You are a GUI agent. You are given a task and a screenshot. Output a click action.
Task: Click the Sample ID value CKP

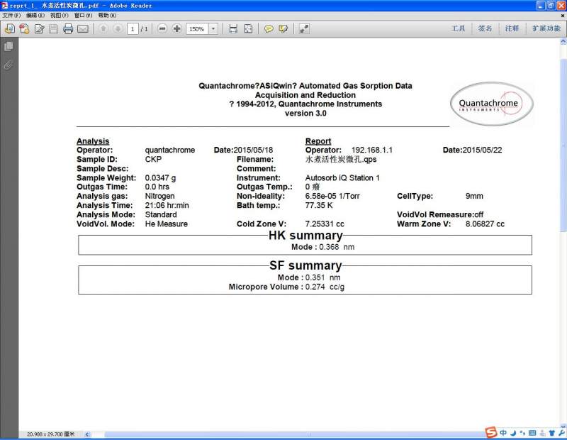point(153,160)
